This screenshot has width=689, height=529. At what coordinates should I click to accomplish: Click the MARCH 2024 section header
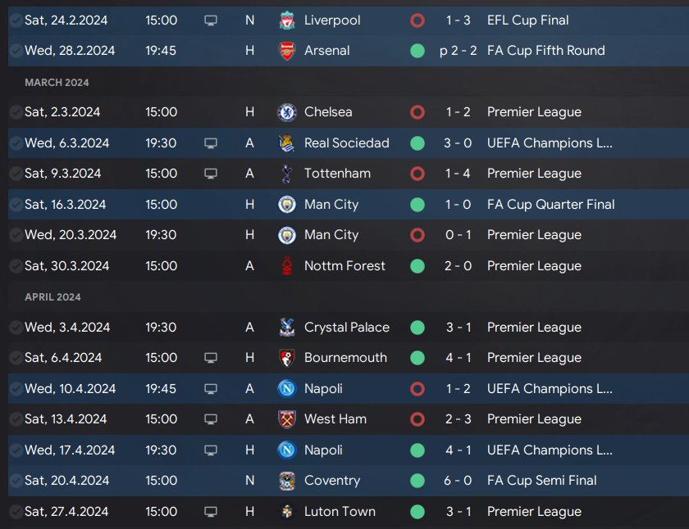click(x=57, y=83)
